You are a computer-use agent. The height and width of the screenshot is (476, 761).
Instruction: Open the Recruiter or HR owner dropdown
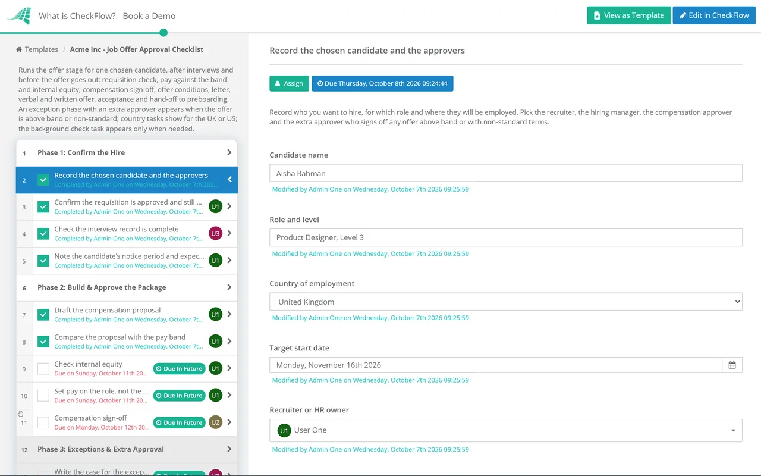coord(506,430)
